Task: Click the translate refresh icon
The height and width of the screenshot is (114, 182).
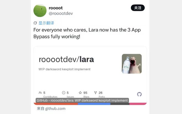Action: click(35, 23)
